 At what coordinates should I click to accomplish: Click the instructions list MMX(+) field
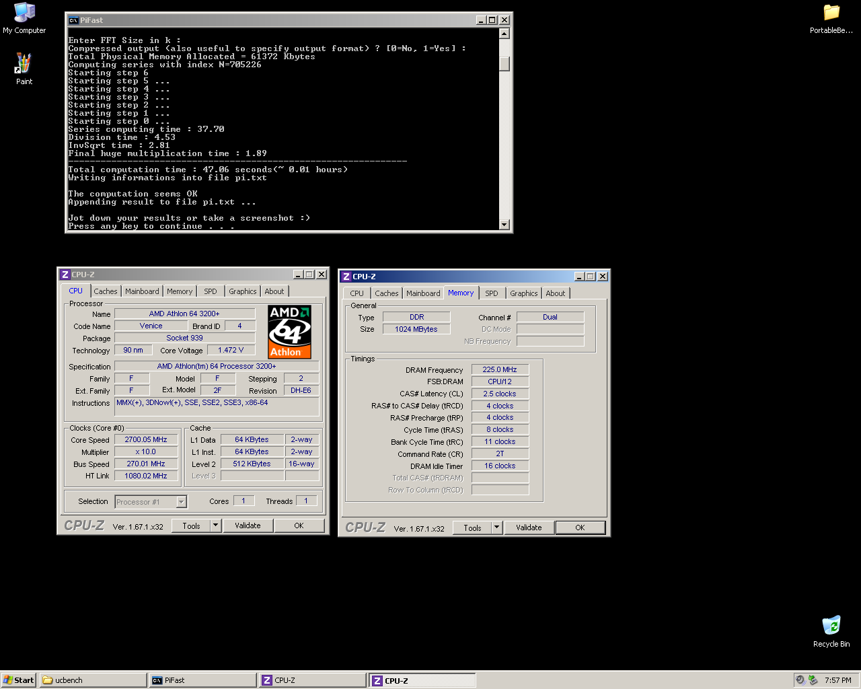[217, 406]
